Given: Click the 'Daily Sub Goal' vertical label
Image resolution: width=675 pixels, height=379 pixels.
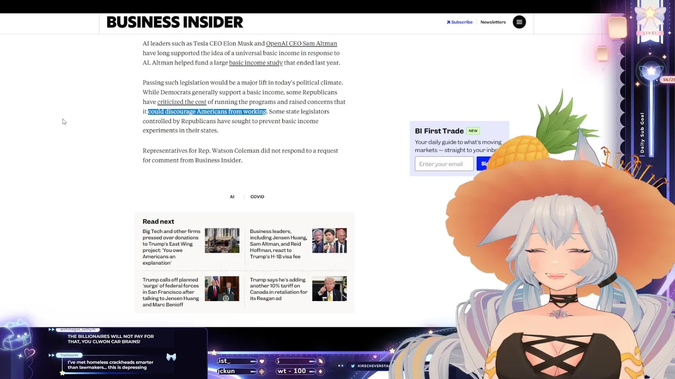Looking at the screenshot, I should [x=642, y=133].
